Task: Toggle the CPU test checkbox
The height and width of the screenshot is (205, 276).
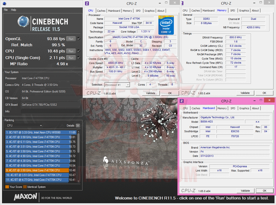Action: click(x=79, y=51)
